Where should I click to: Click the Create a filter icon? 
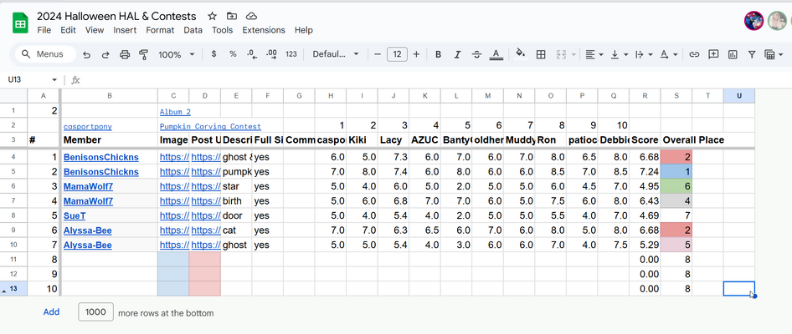752,54
